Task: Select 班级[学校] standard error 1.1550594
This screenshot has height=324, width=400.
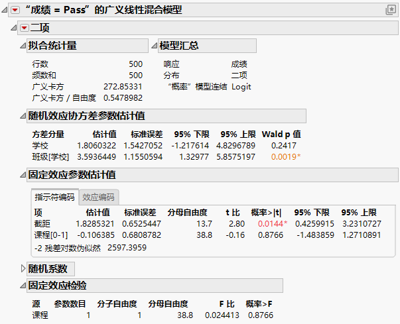Action: coord(143,157)
